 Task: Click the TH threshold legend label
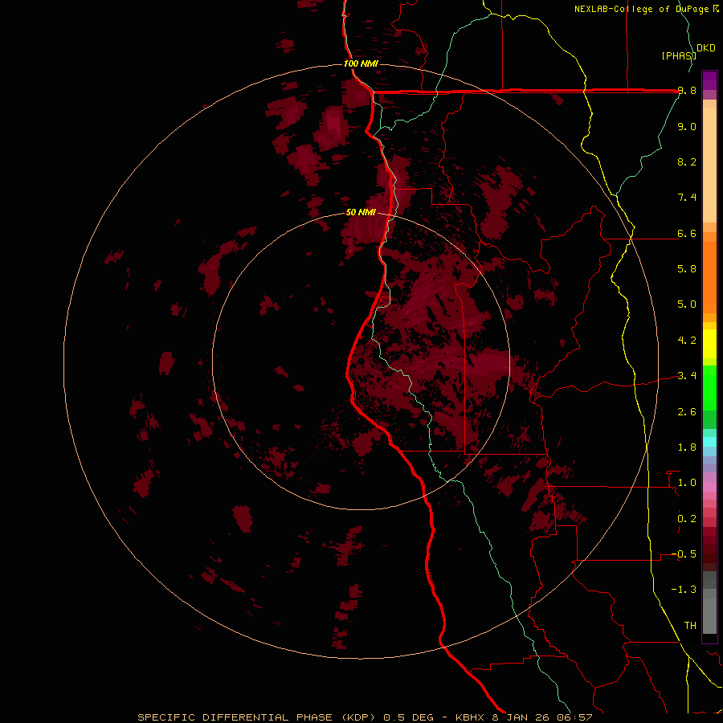690,626
